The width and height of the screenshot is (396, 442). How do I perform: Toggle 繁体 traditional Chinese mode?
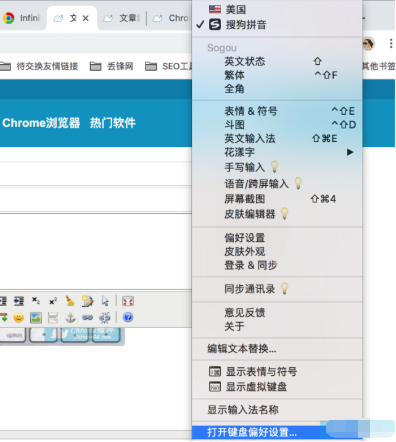234,75
